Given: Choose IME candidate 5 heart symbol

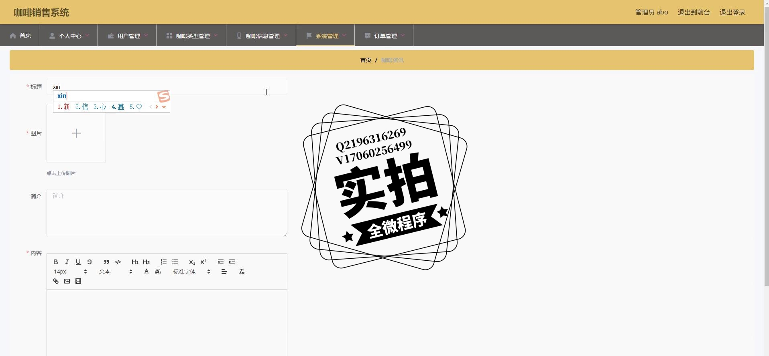Looking at the screenshot, I should pos(136,107).
